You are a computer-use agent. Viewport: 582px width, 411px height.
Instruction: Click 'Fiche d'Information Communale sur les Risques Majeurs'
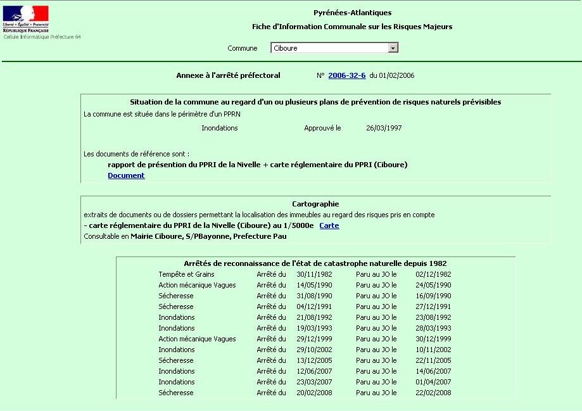352,27
